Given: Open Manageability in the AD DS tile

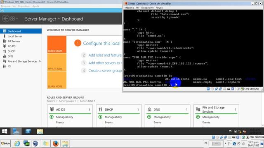Looking at the screenshot, I should [64, 117].
